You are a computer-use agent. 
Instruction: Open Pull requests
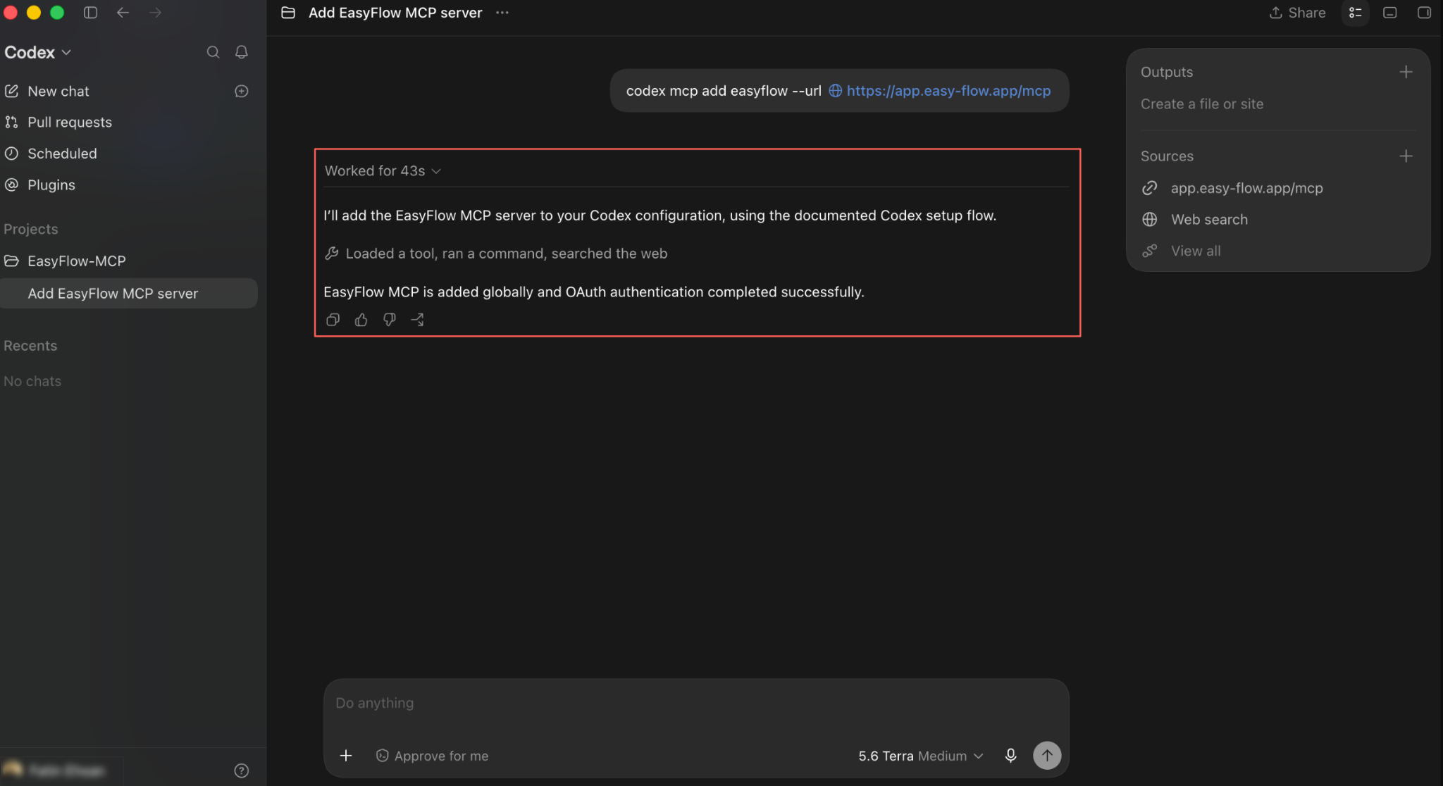click(x=70, y=122)
